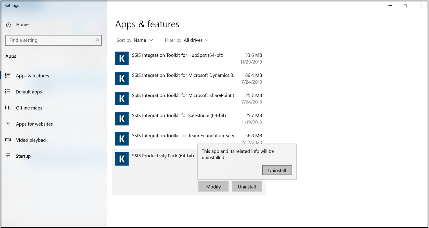Click the Team Foundation toolkit K logo

[x=122, y=139]
